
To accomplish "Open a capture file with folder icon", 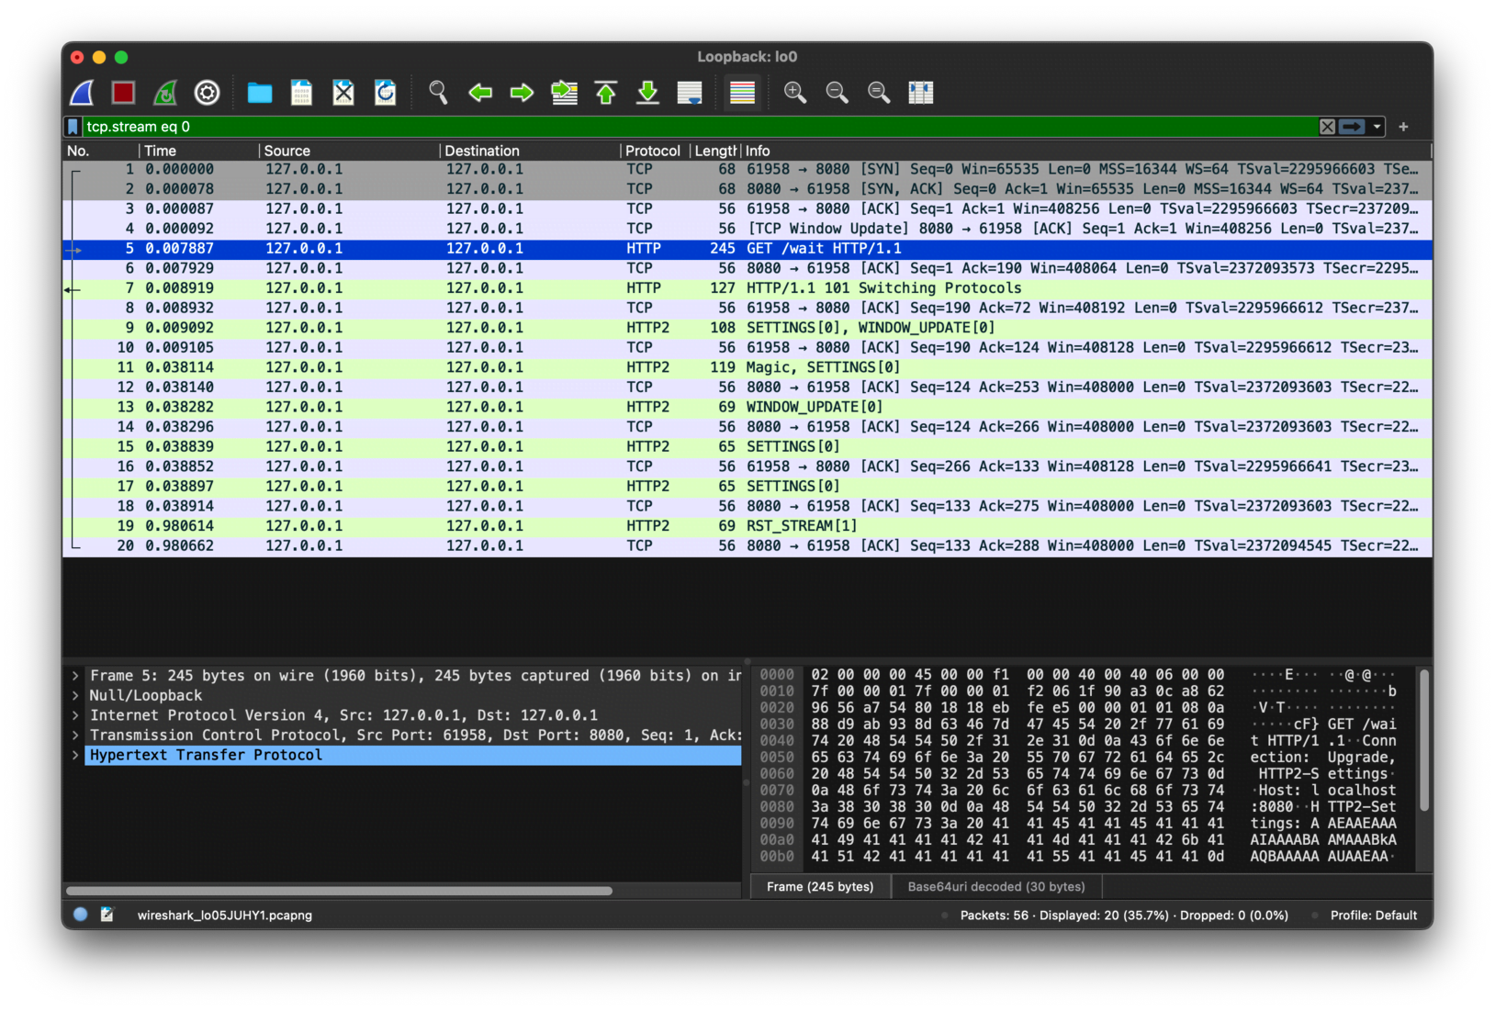I will (260, 93).
